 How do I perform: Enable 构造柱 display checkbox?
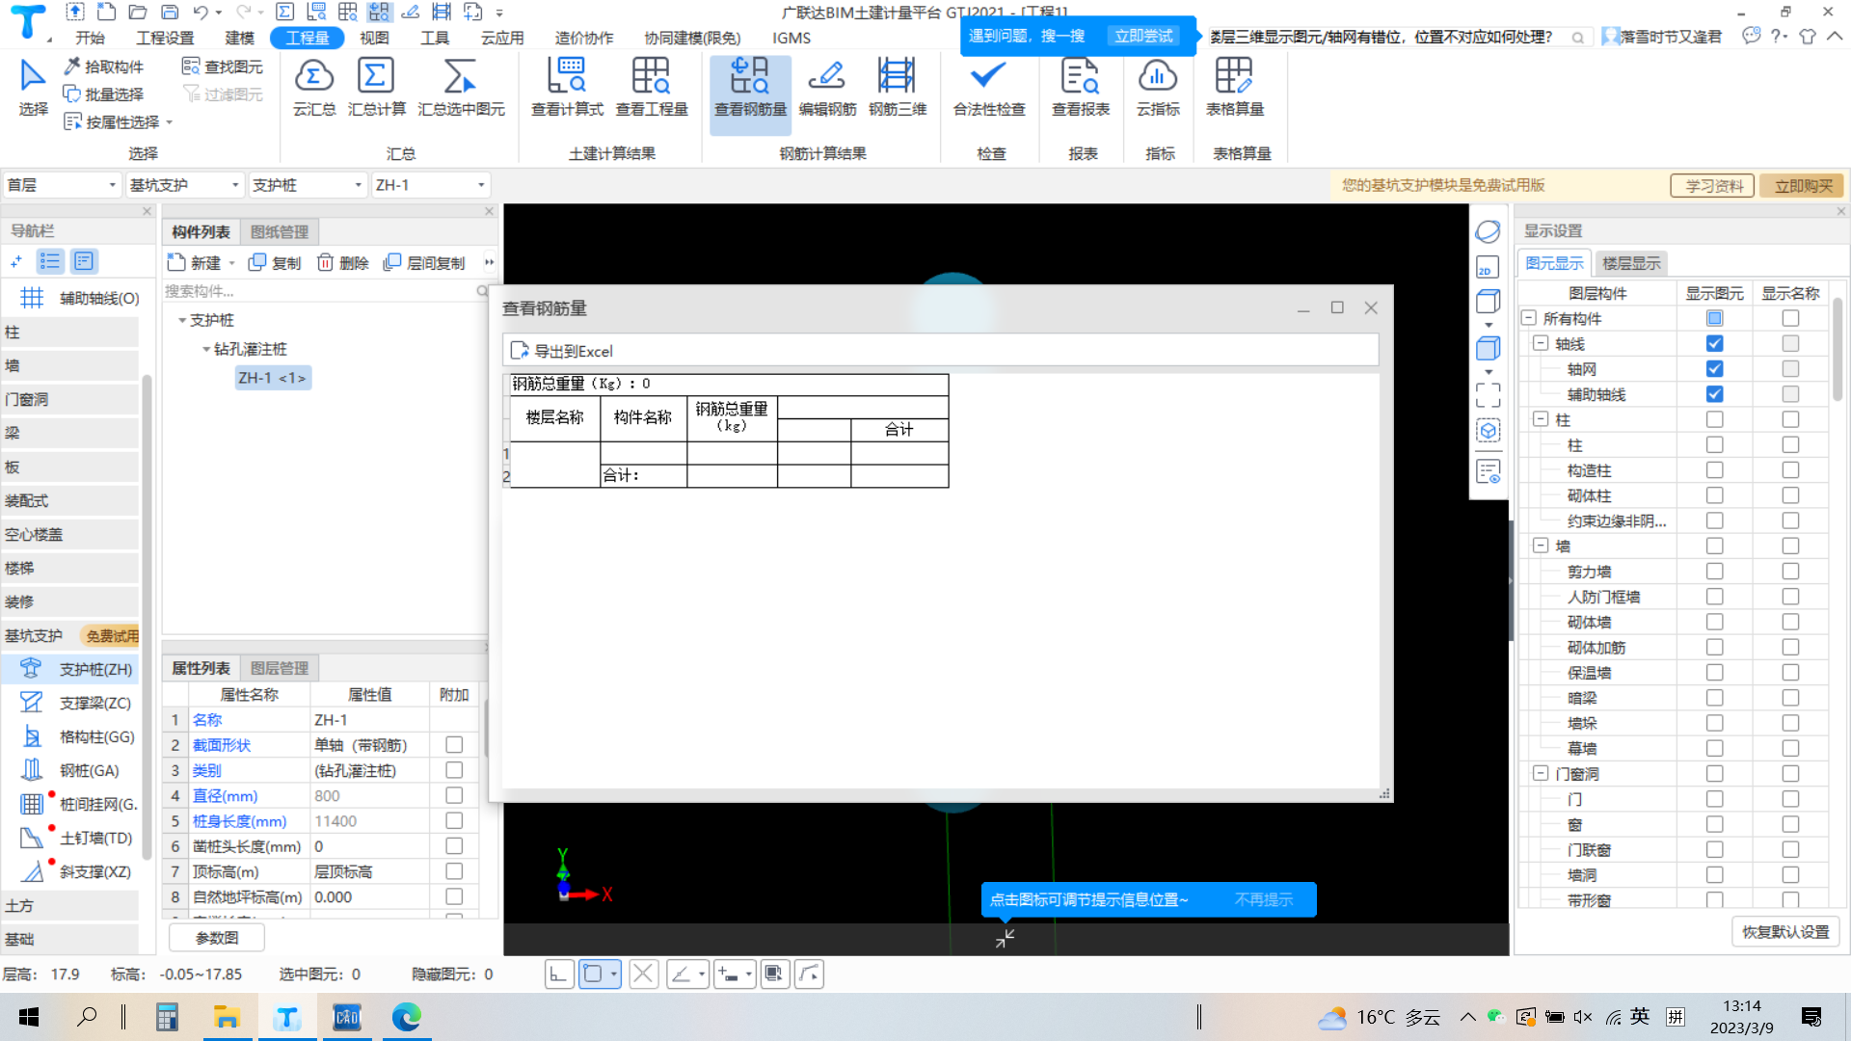point(1714,469)
